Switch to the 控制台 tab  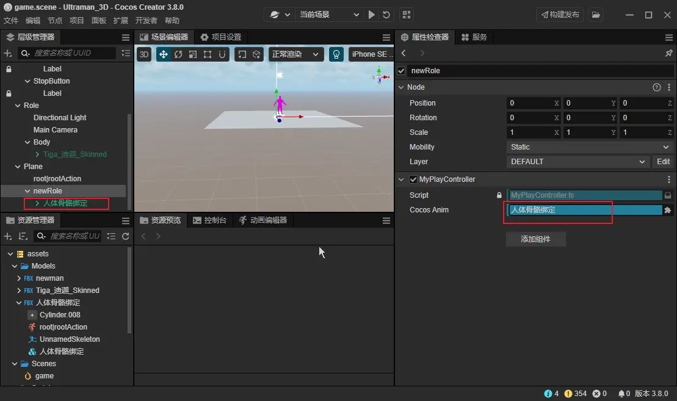[x=210, y=220]
